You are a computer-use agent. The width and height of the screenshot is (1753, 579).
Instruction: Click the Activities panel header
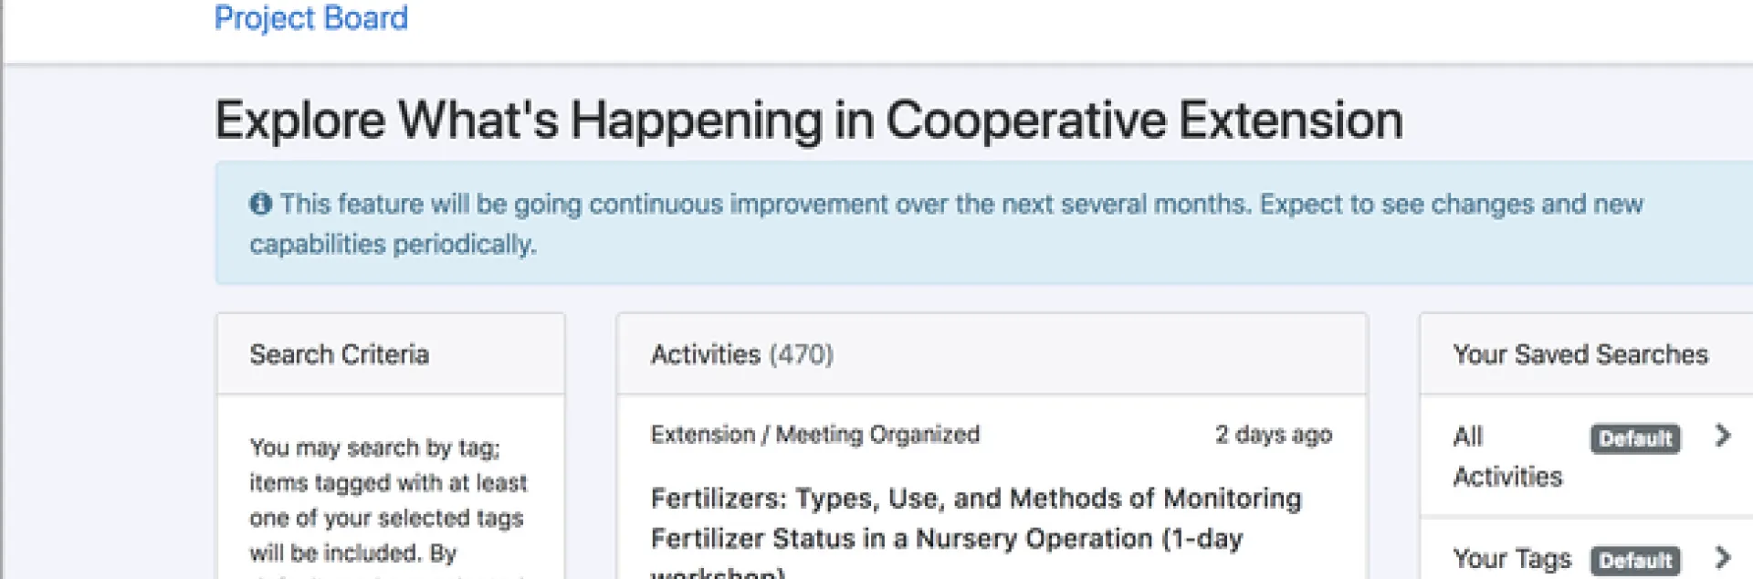click(705, 354)
